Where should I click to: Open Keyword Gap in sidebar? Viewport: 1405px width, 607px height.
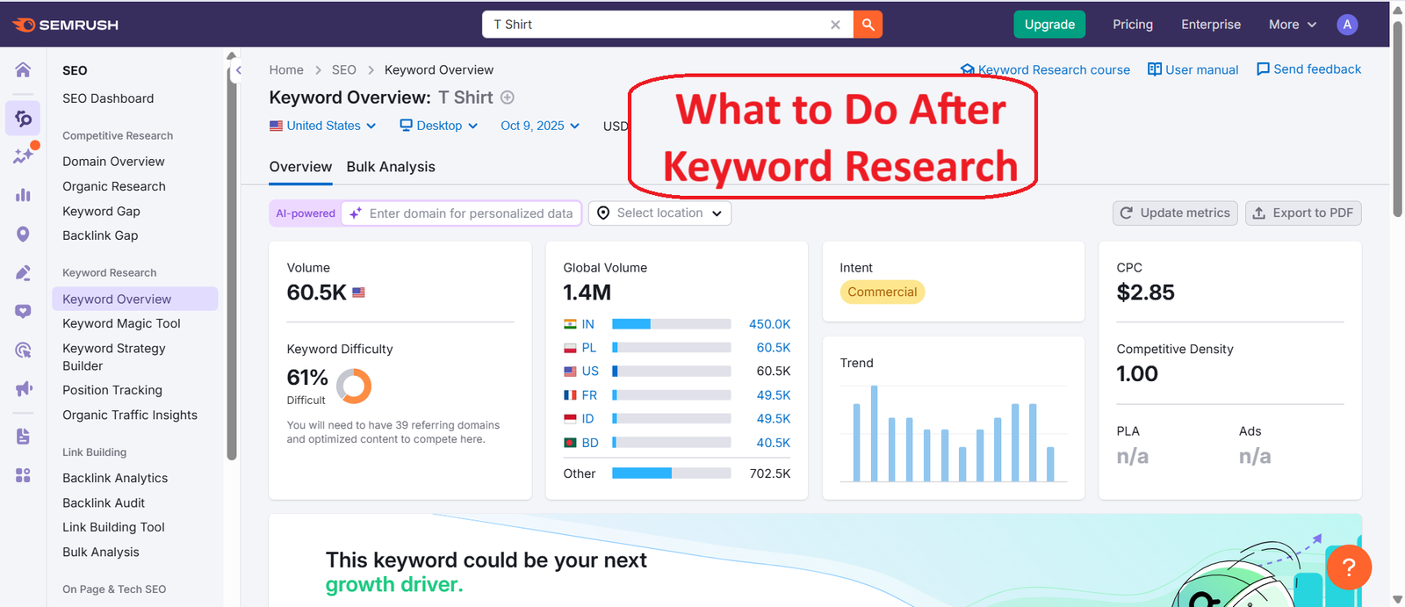pyautogui.click(x=101, y=211)
